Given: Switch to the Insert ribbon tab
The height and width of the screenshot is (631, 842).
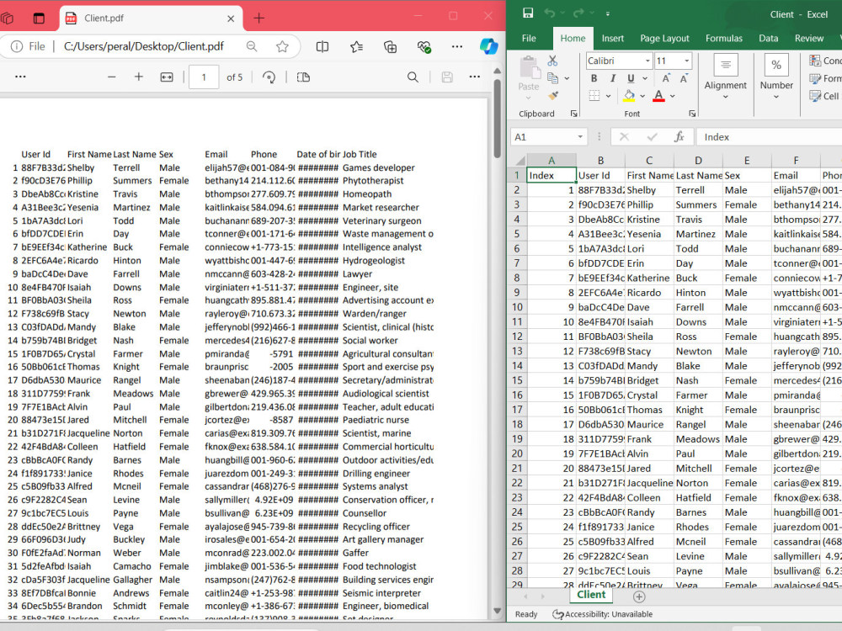Looking at the screenshot, I should [613, 38].
